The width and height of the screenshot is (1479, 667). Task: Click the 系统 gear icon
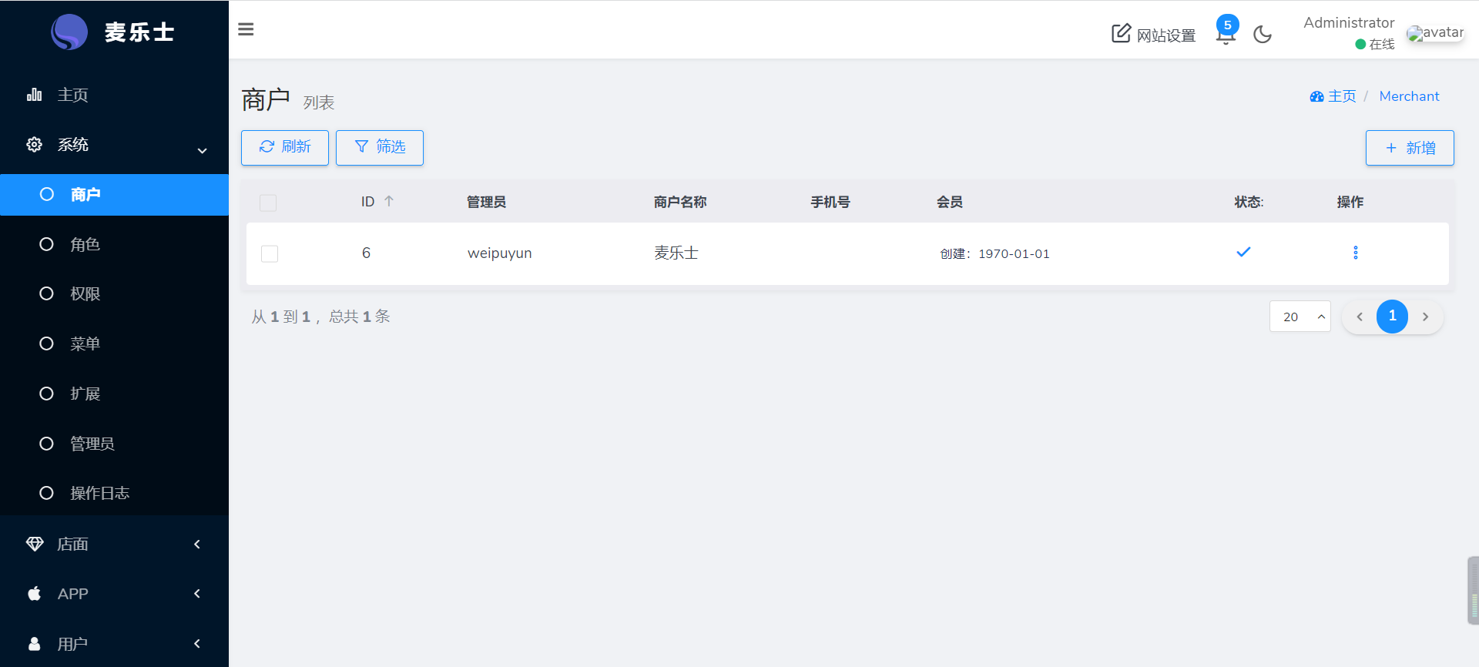pyautogui.click(x=34, y=144)
